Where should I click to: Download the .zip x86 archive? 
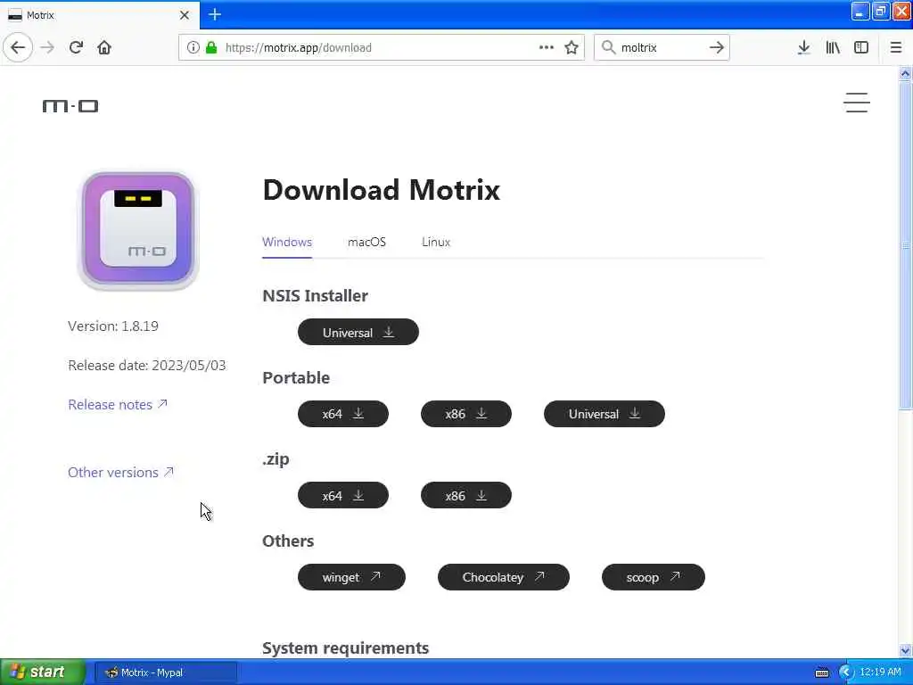point(465,496)
